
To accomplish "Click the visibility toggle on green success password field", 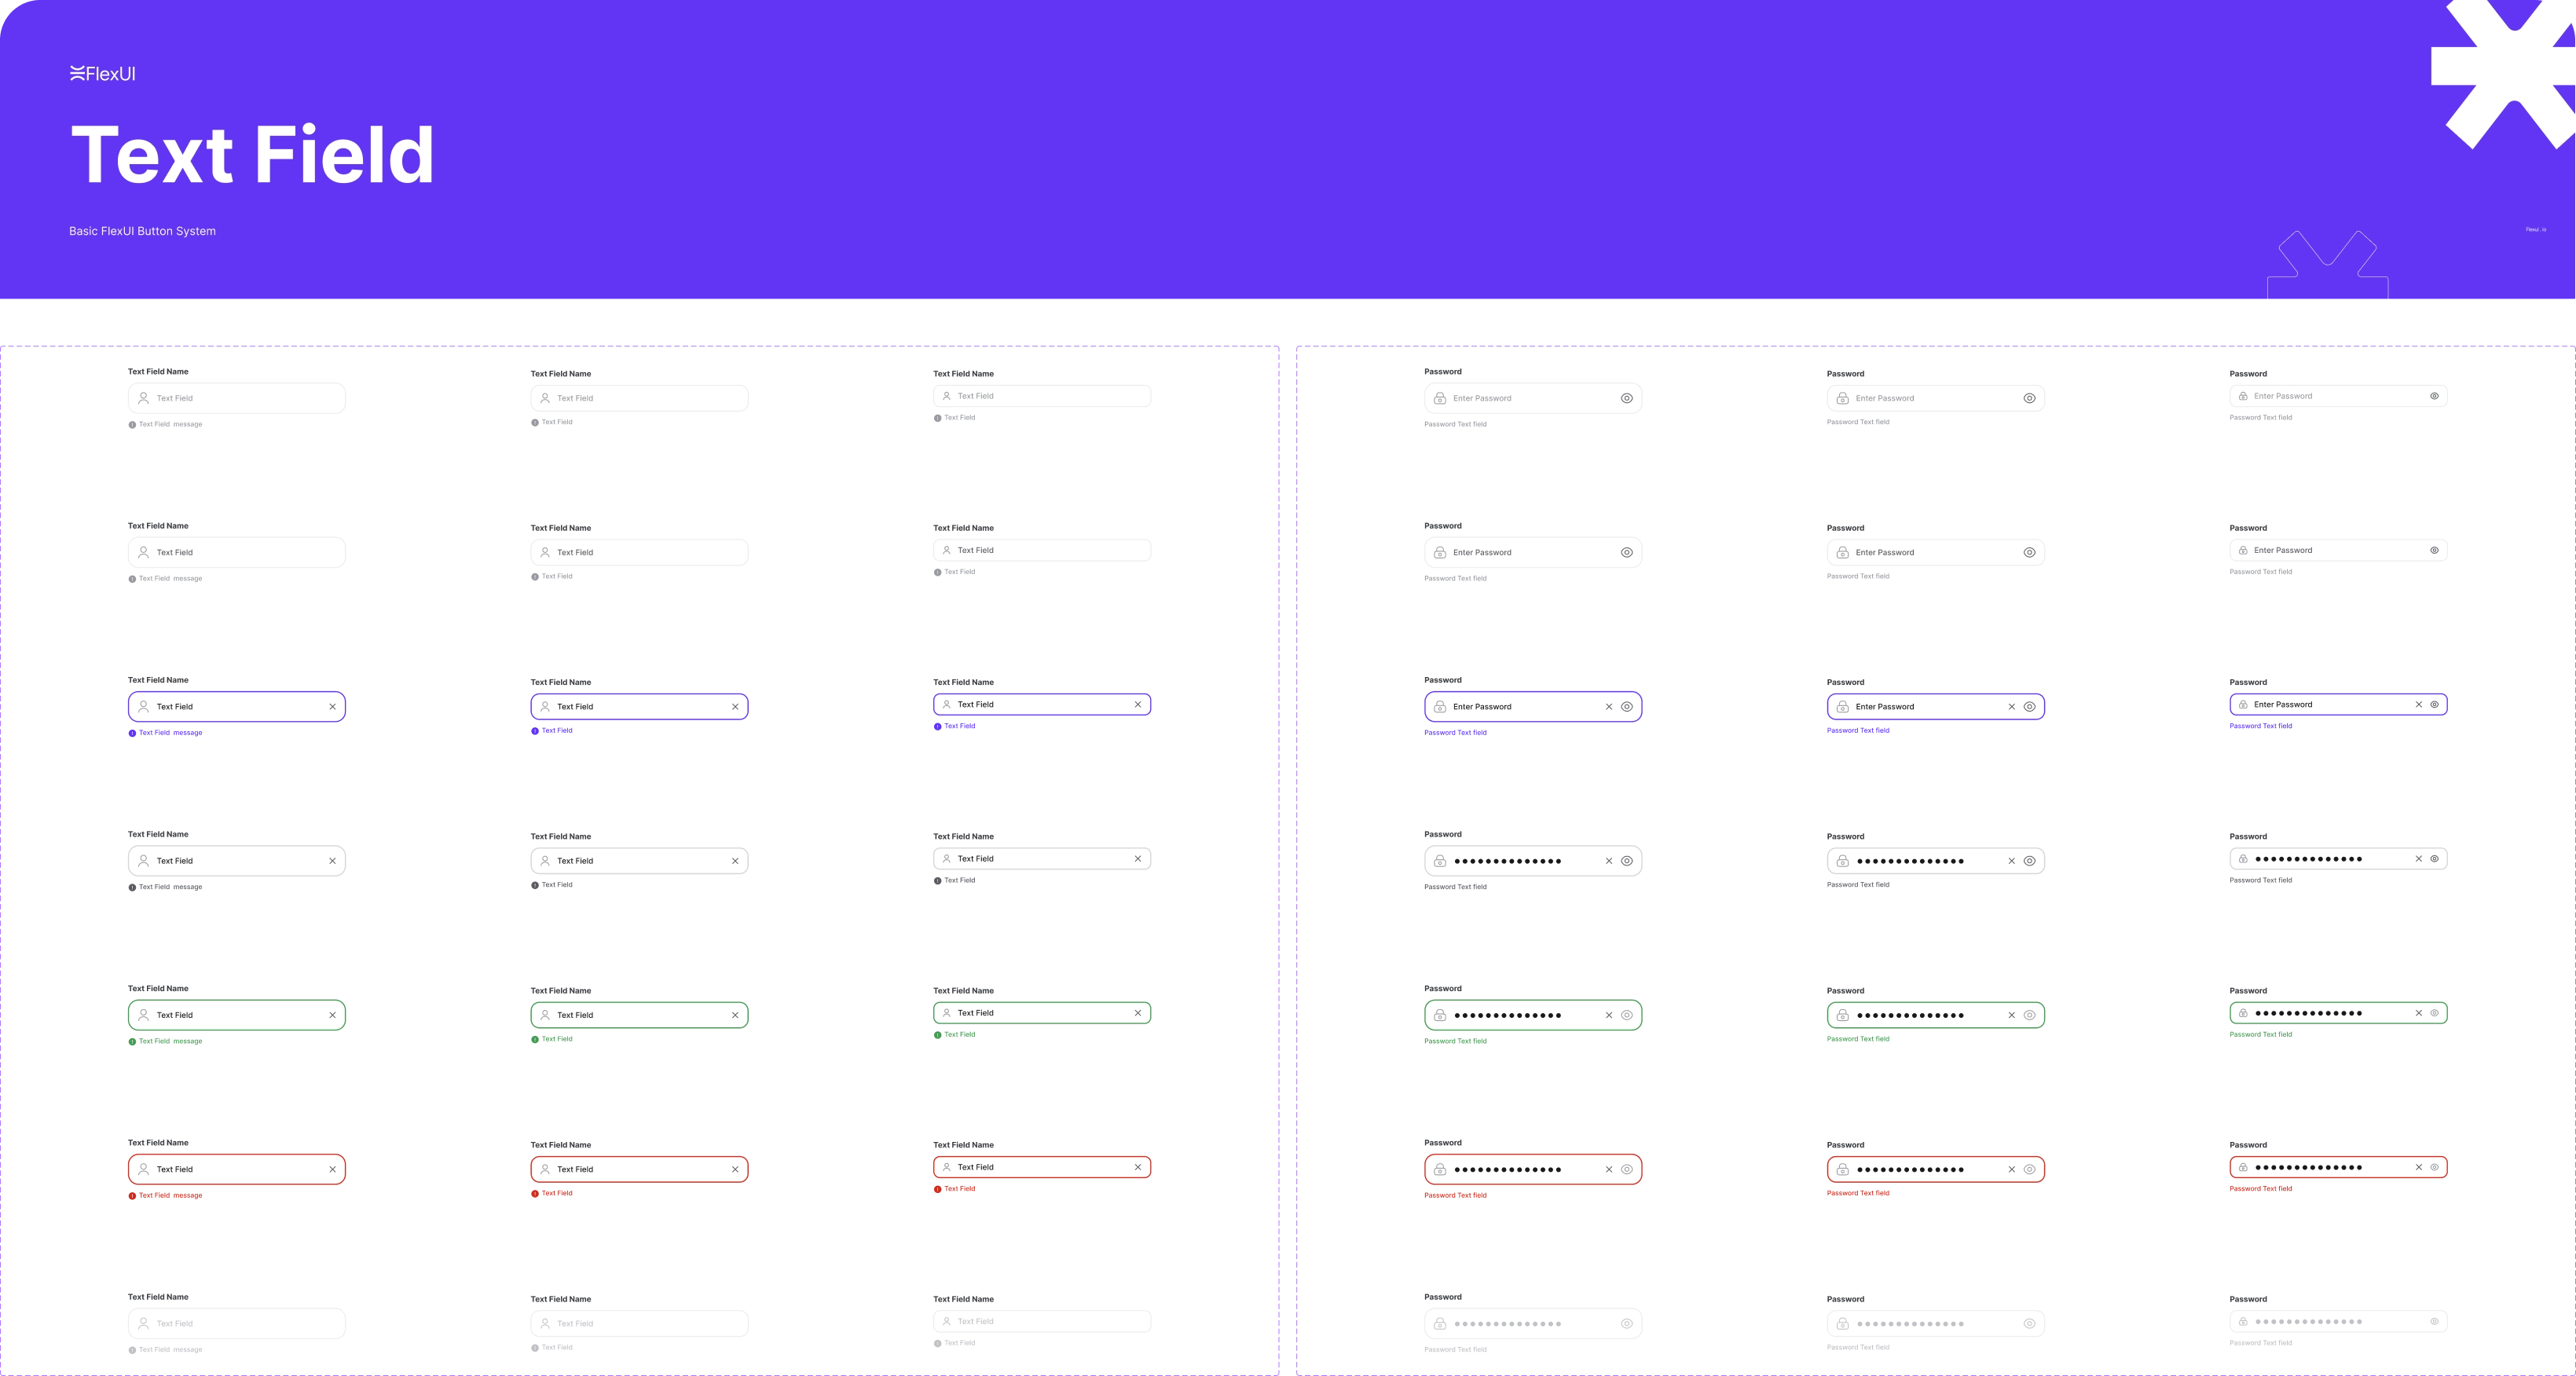I will coord(1627,1013).
